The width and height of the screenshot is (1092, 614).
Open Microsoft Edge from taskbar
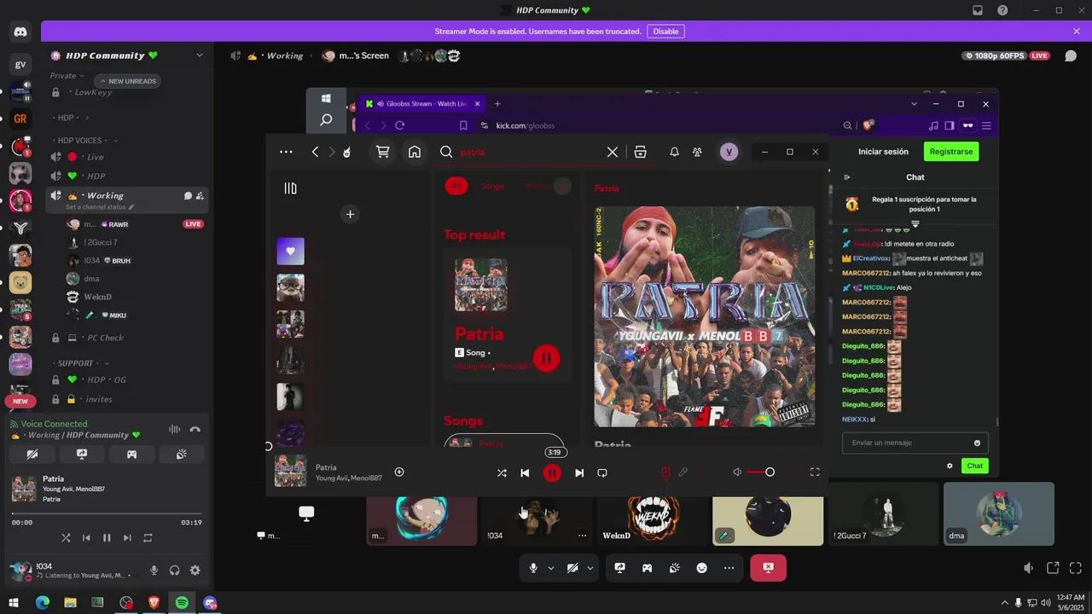point(43,603)
